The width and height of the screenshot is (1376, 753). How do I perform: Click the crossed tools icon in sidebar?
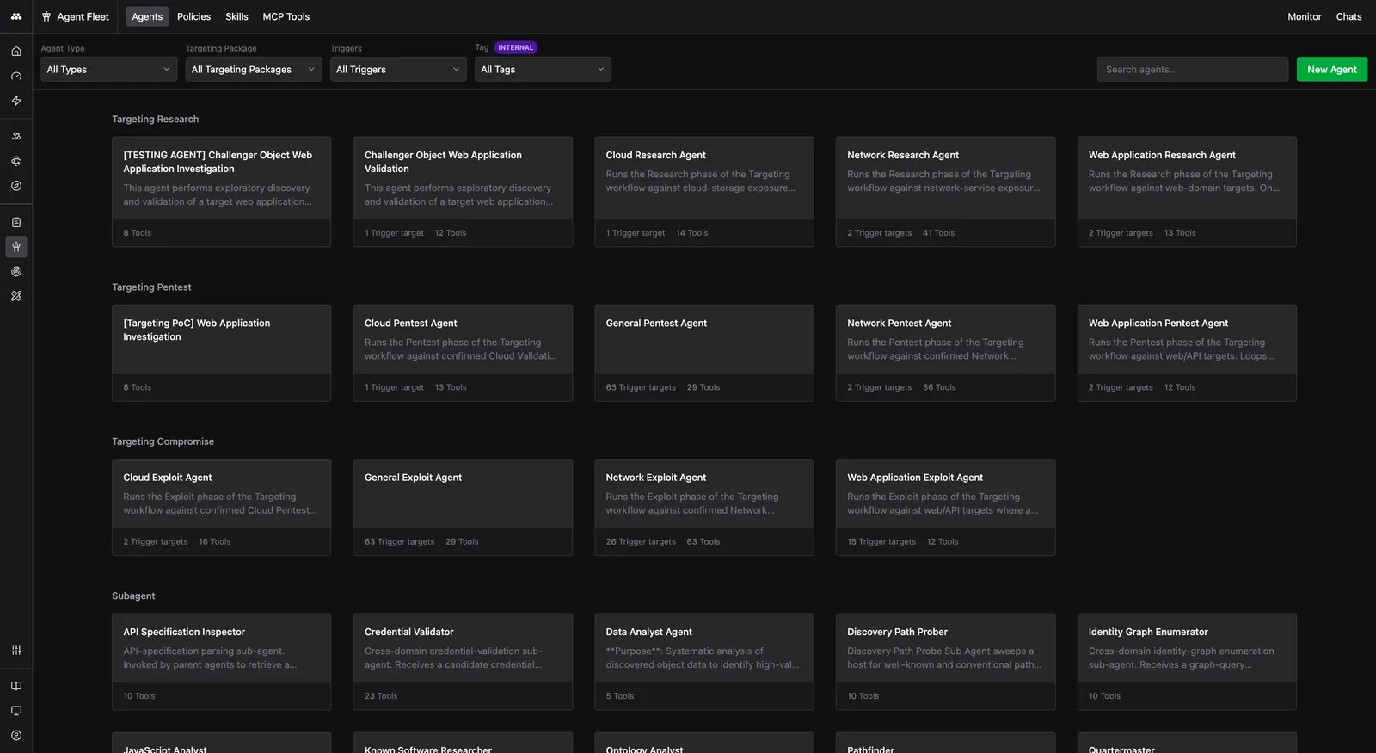tap(16, 296)
